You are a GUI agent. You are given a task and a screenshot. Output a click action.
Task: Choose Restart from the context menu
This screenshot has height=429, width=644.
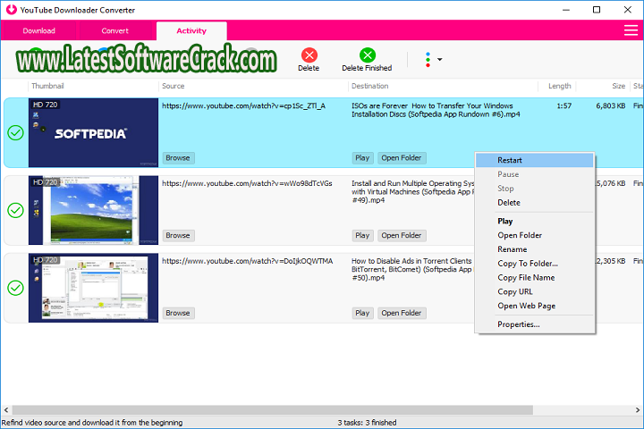510,160
